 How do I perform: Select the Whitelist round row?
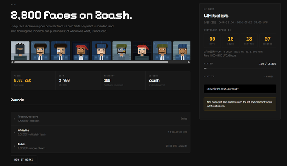100,132
